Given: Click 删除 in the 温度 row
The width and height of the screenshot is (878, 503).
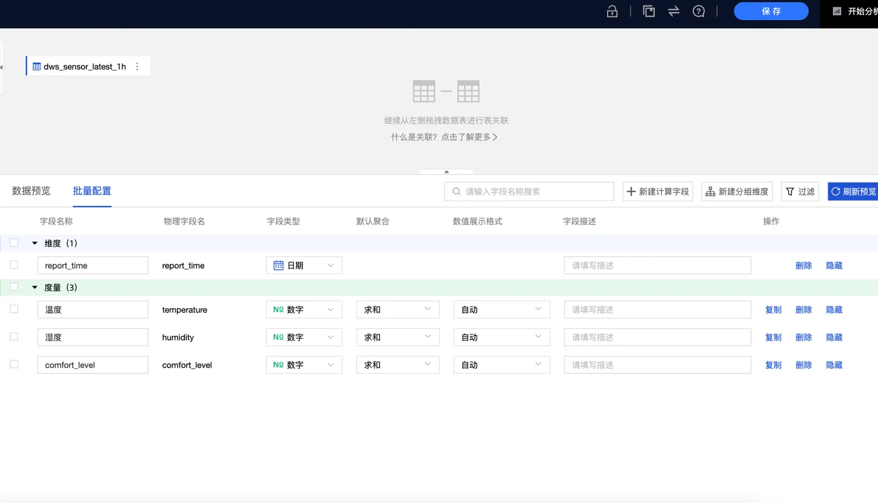Looking at the screenshot, I should (x=803, y=309).
